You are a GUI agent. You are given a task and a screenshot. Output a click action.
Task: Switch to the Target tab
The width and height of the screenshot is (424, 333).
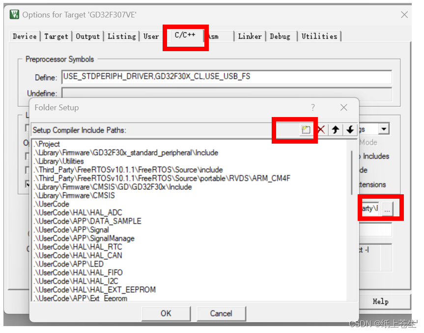click(x=56, y=36)
